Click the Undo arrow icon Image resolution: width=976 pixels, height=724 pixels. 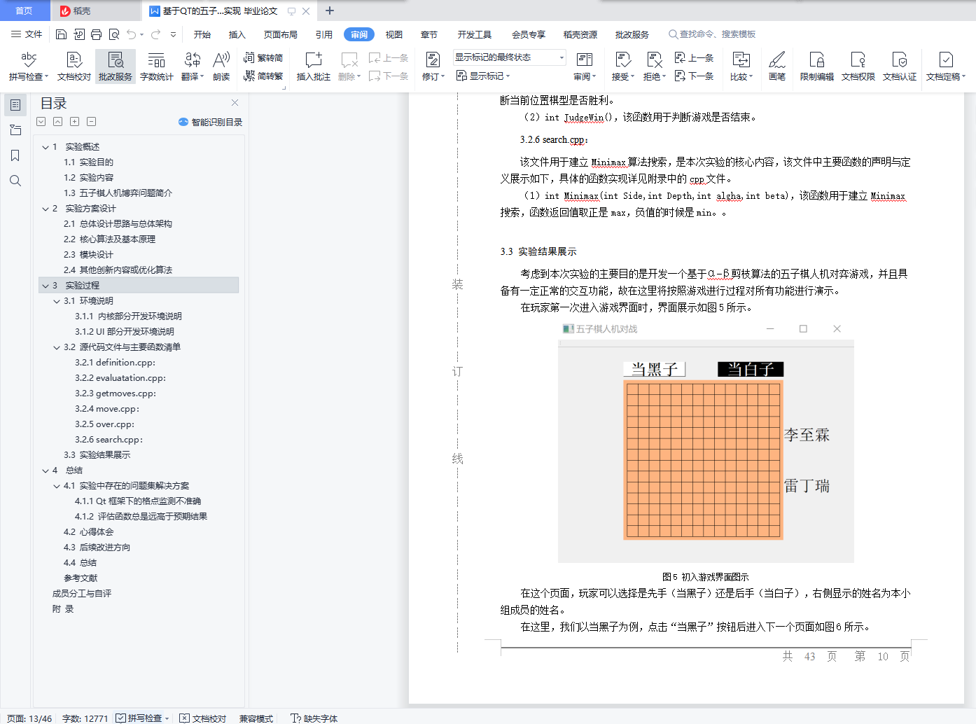(131, 34)
